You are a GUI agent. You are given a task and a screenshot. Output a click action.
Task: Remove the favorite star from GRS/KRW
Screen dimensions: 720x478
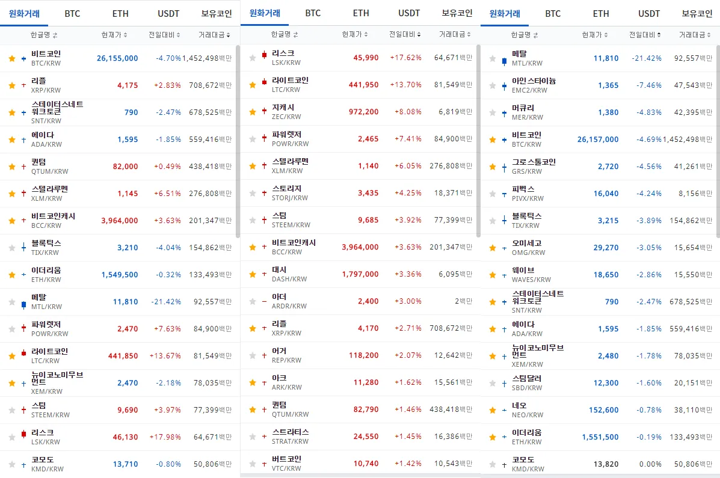pos(493,167)
